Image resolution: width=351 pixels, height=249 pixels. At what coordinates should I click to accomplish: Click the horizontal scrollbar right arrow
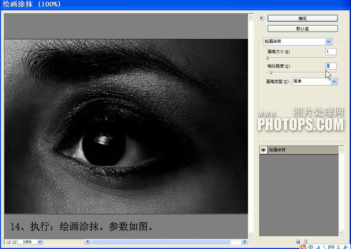(x=244, y=242)
